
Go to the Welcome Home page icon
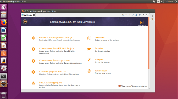(x=123, y=15)
